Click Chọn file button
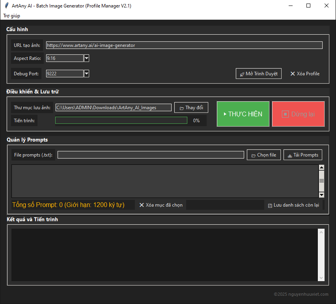Image resolution: width=336 pixels, height=304 pixels. tap(264, 155)
